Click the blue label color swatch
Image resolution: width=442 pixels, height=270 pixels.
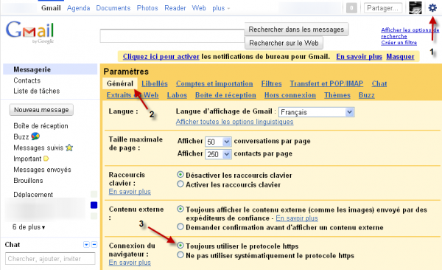pos(94,205)
